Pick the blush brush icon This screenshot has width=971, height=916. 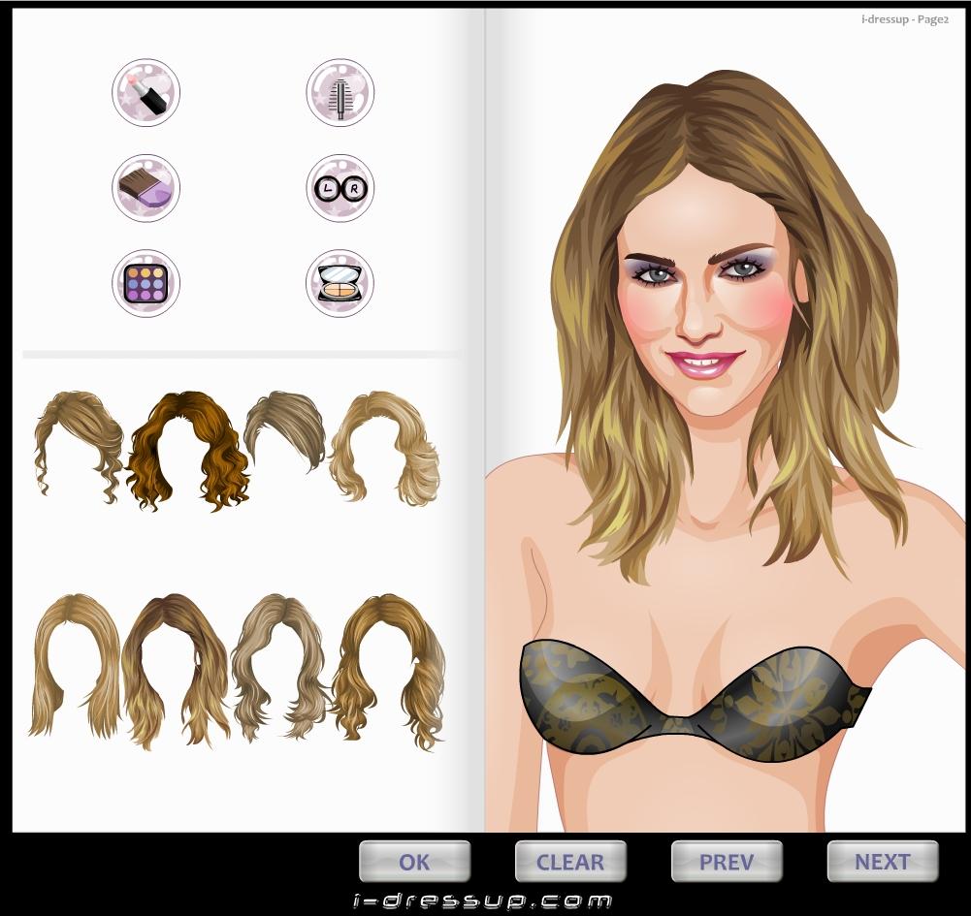tap(146, 188)
